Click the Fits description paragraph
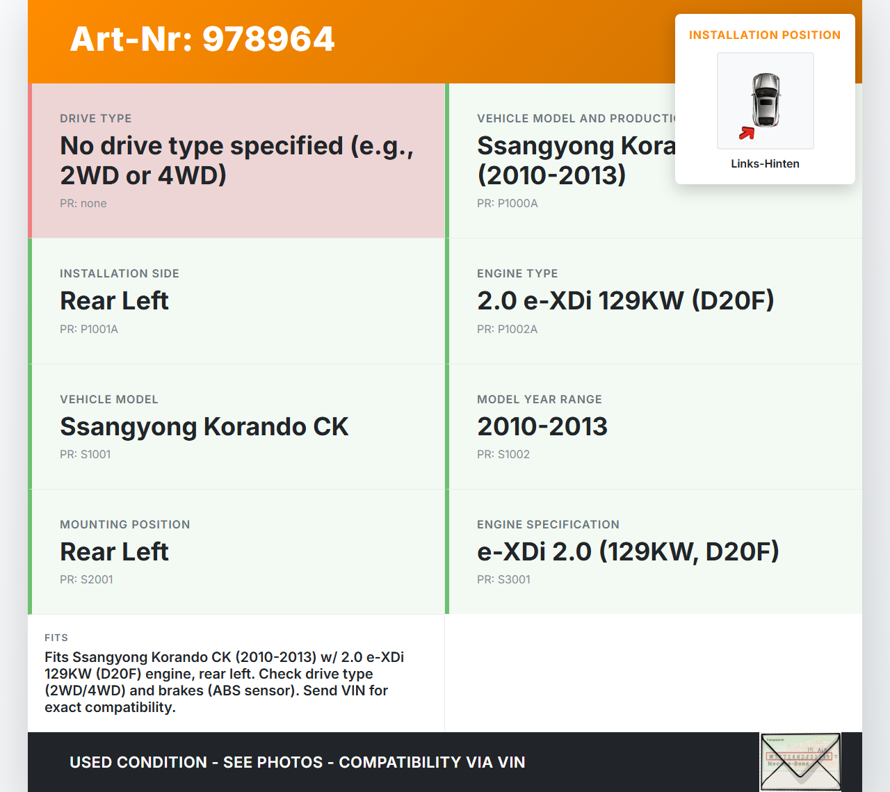 (x=222, y=682)
